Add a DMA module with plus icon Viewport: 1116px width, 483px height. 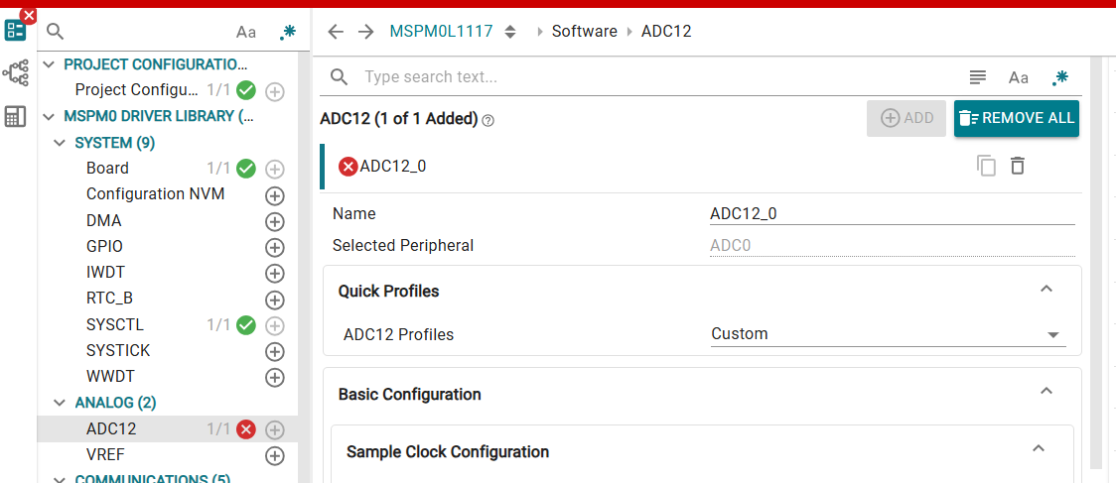click(x=275, y=221)
